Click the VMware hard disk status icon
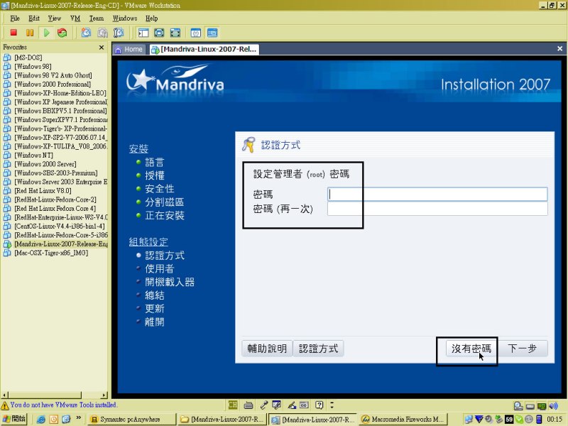The image size is (568, 426). point(518,405)
